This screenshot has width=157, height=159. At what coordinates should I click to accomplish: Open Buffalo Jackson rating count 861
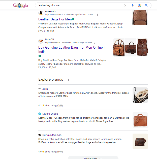(60, 152)
